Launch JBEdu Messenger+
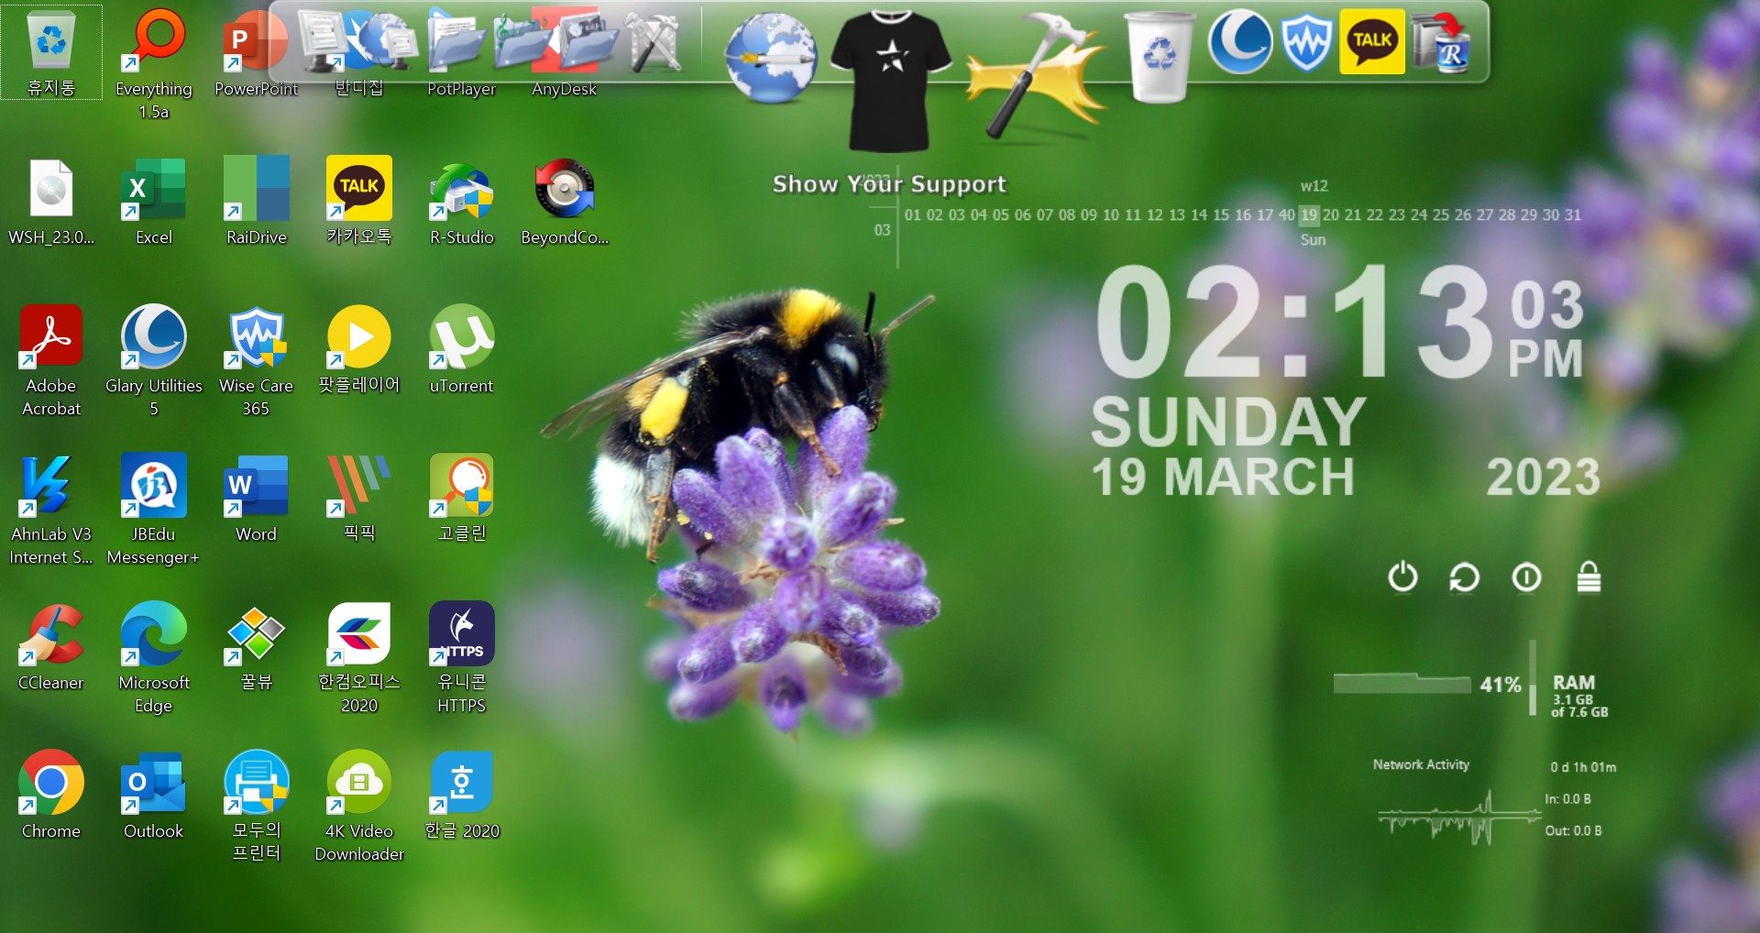1760x933 pixels. (x=154, y=510)
